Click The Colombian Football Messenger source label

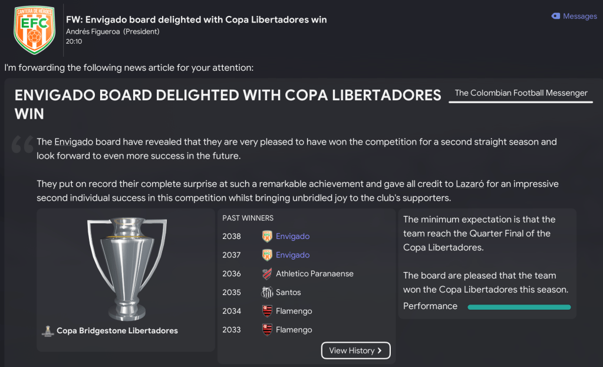[521, 93]
